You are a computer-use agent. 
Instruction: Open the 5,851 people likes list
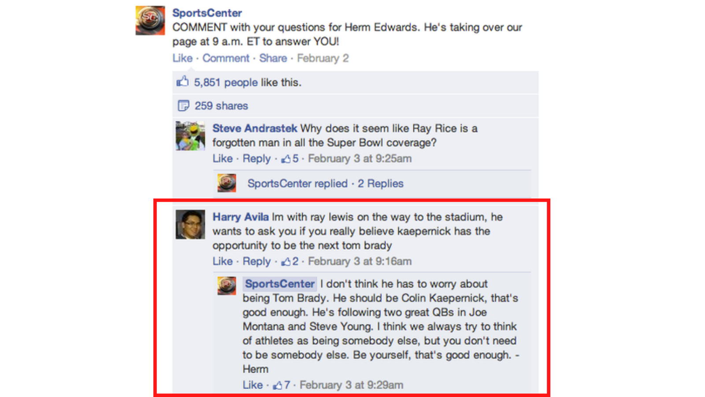coord(226,82)
